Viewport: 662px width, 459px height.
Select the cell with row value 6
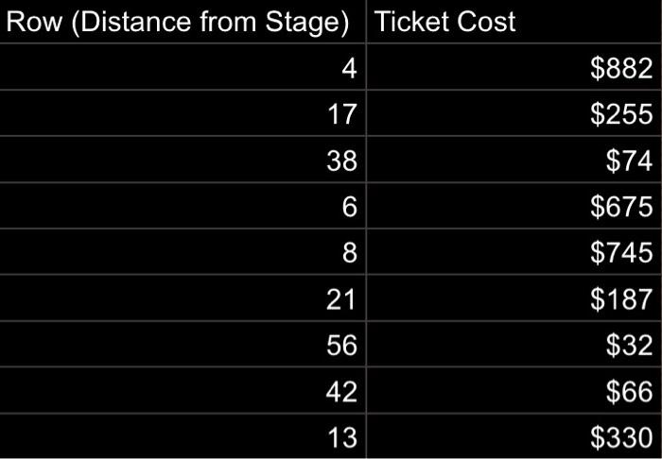click(x=183, y=205)
